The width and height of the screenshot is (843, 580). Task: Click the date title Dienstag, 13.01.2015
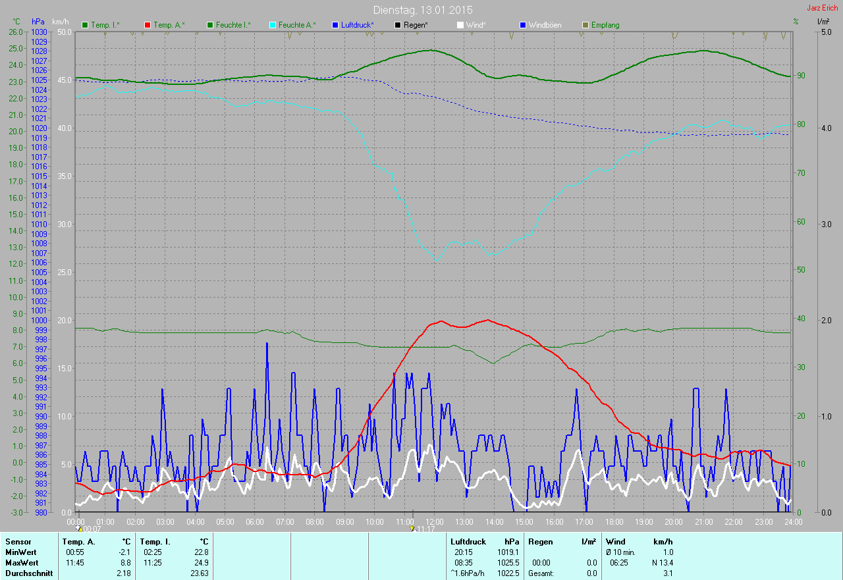tap(422, 10)
